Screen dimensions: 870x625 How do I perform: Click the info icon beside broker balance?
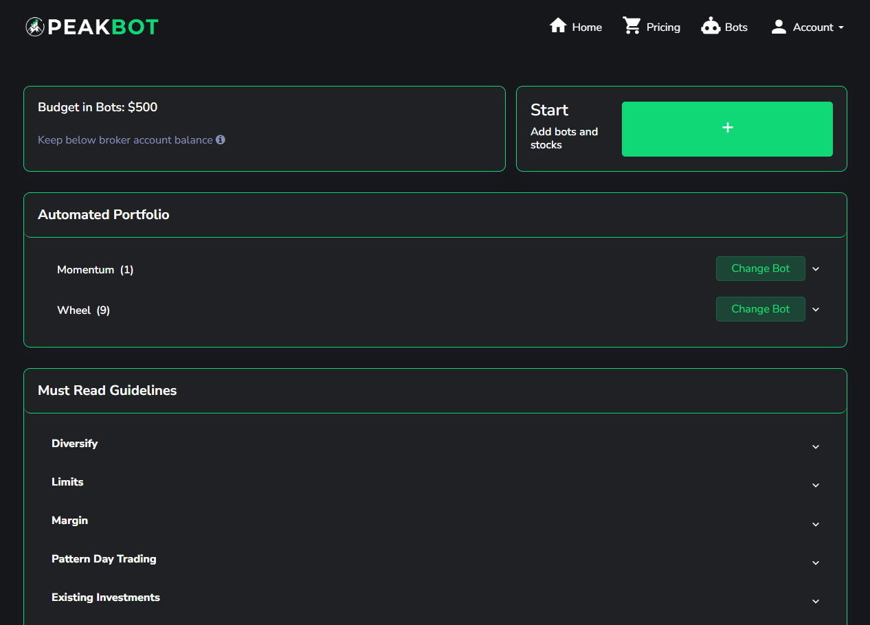click(221, 139)
